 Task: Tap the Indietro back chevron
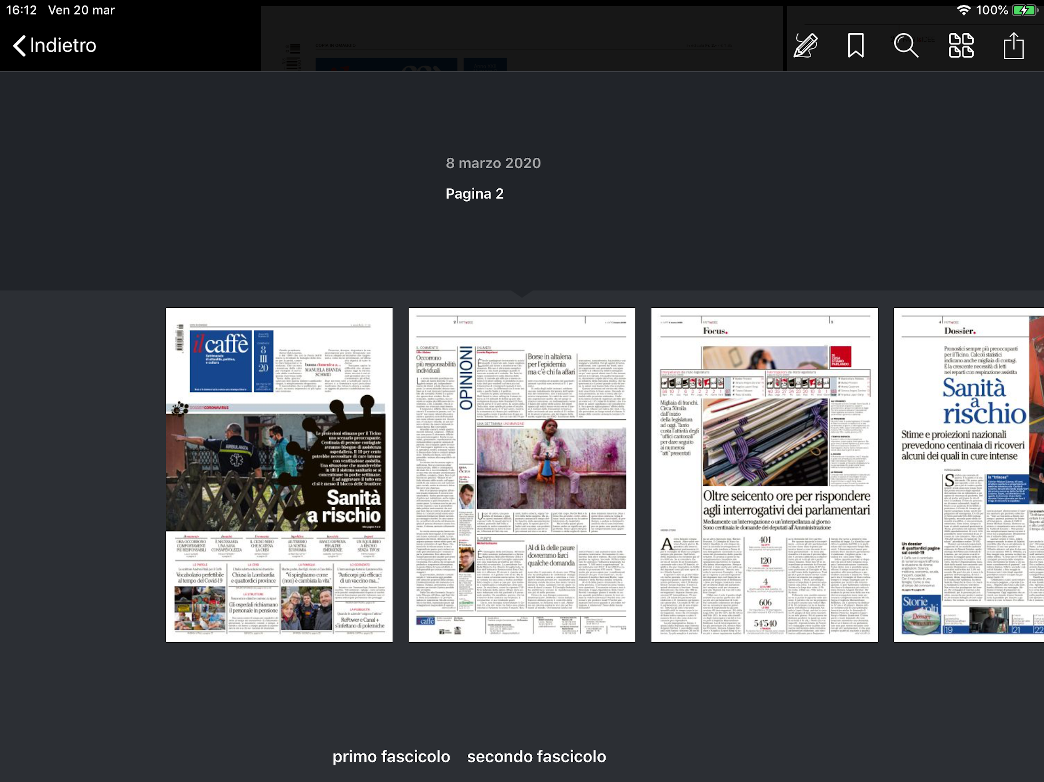tap(19, 46)
